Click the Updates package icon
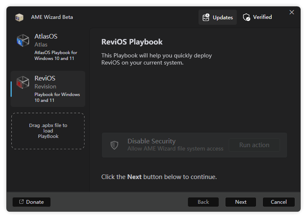 click(x=206, y=17)
